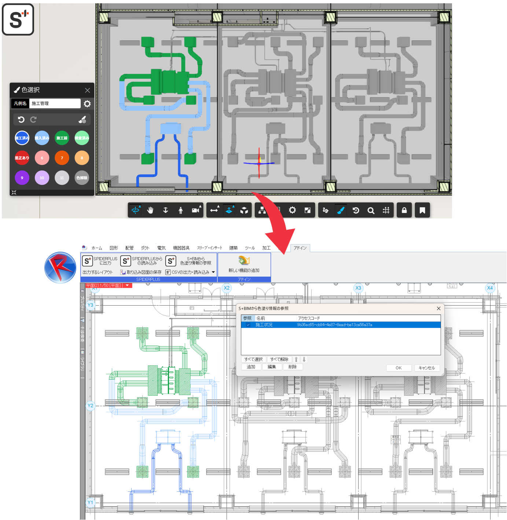Click the walk-through person icon
The height and width of the screenshot is (520, 507).
(180, 210)
